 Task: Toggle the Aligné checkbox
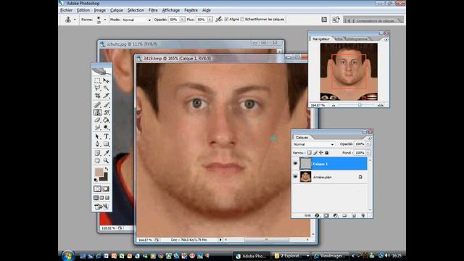pos(226,20)
